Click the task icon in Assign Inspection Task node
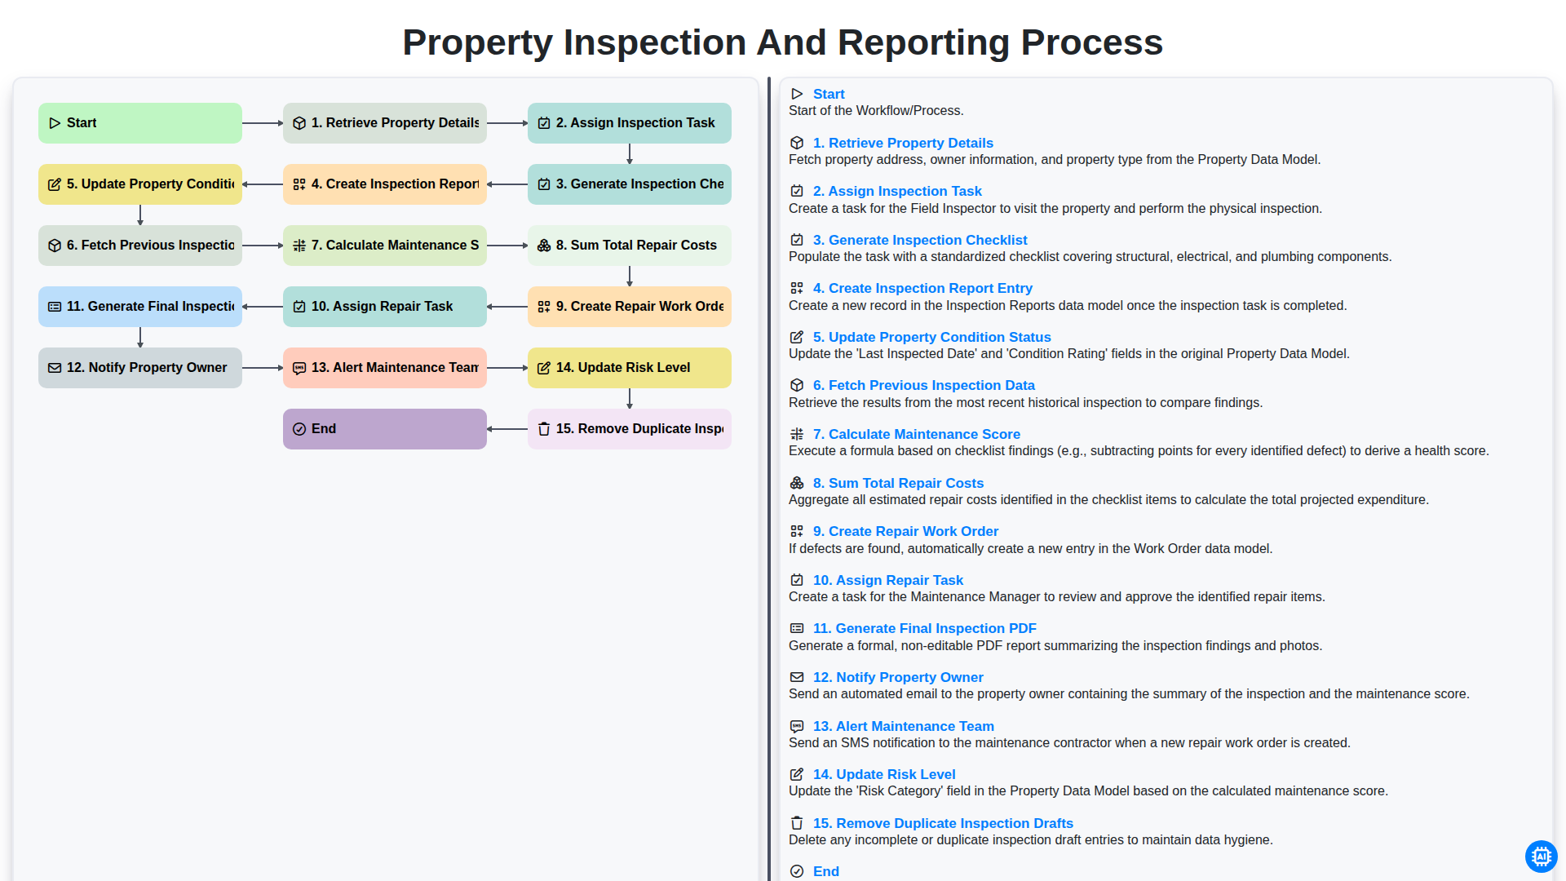1566x881 pixels. coord(544,123)
